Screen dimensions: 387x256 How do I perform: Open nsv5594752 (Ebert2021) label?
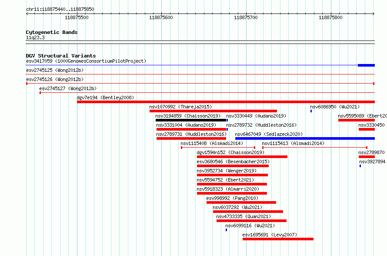225,180
